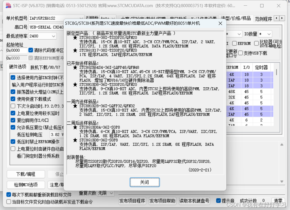Toggle 振荡器放大增益 checkbox
Screen dimensions: 290x210
(13, 92)
